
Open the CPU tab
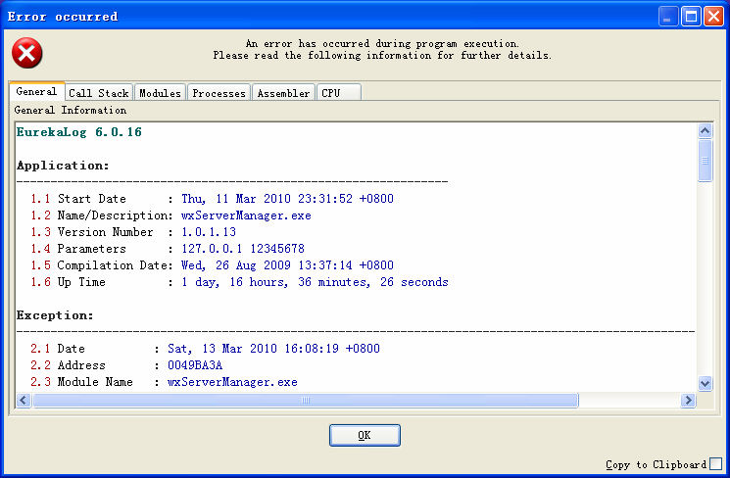pyautogui.click(x=339, y=93)
